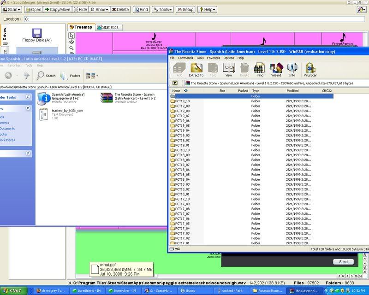
Task: Click the Name column sort arrow
Action: (186, 90)
